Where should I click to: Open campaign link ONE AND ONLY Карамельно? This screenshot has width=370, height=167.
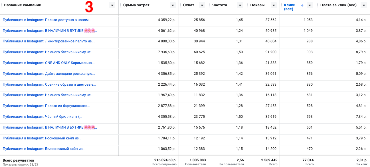coord(48,63)
